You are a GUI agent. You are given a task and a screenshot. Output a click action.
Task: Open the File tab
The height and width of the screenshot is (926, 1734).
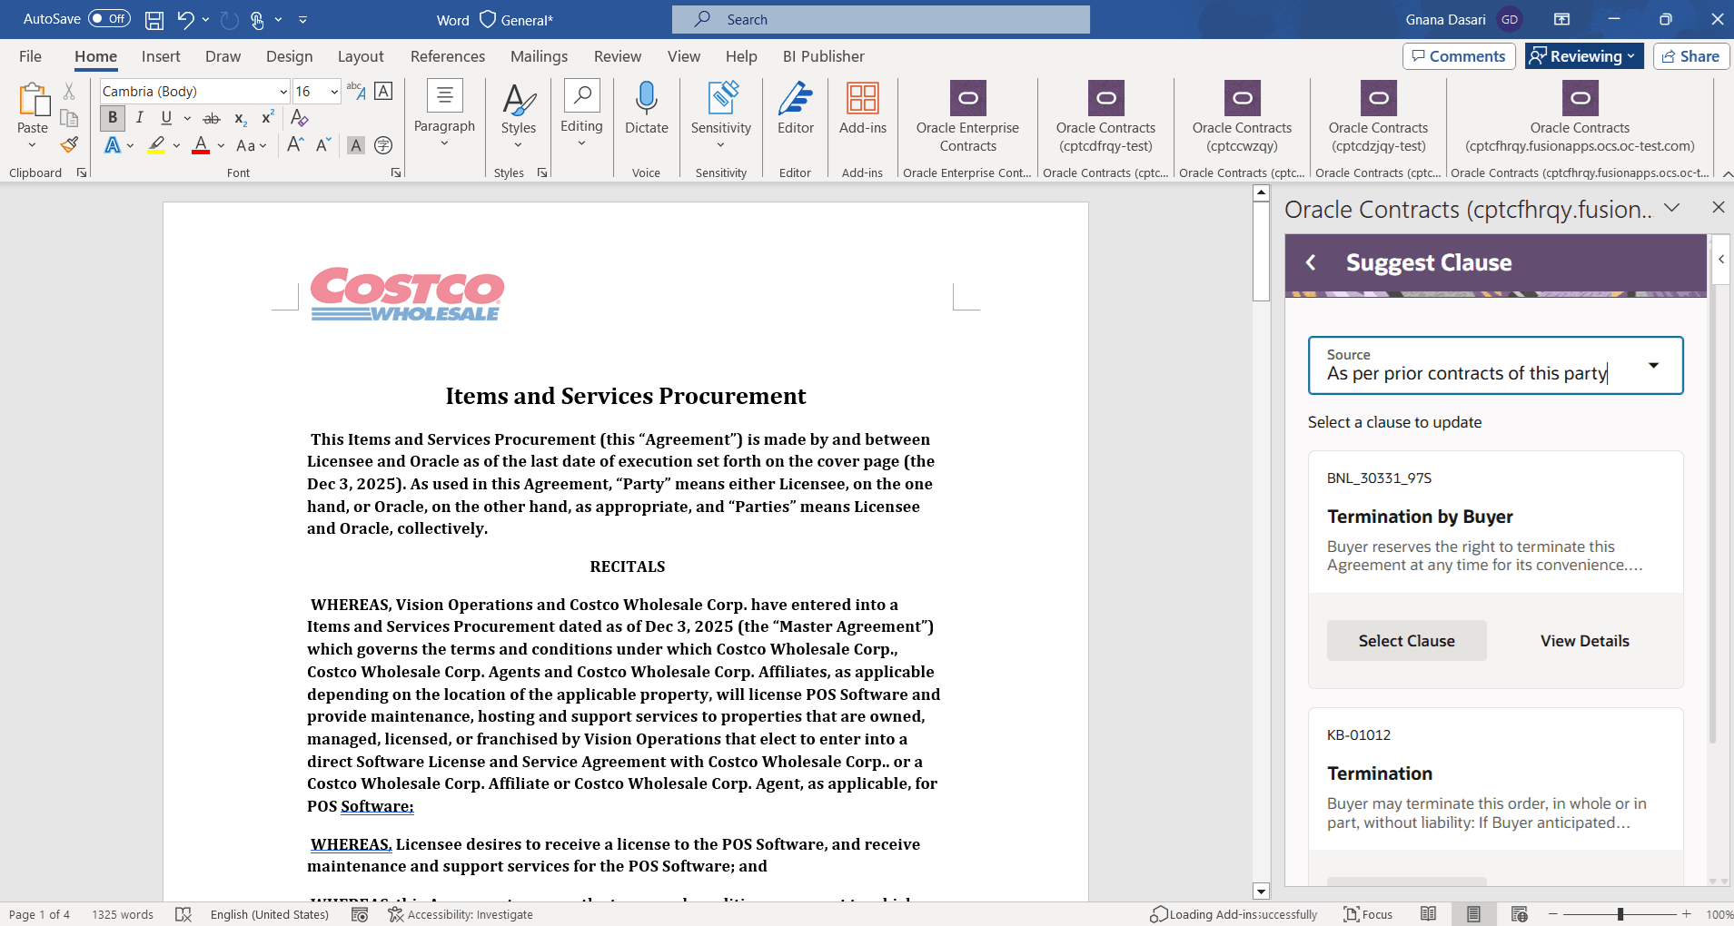tap(30, 56)
